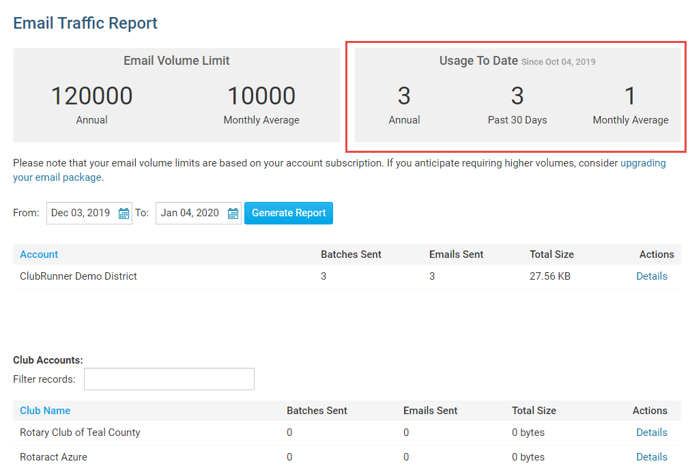Click the From date field showing Dec 03, 2019
The width and height of the screenshot is (690, 468).
pyautogui.click(x=81, y=213)
